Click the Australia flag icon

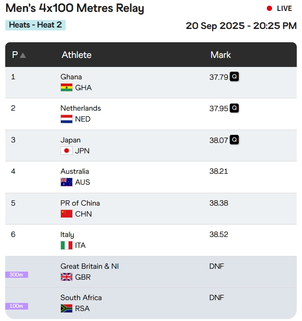66,182
